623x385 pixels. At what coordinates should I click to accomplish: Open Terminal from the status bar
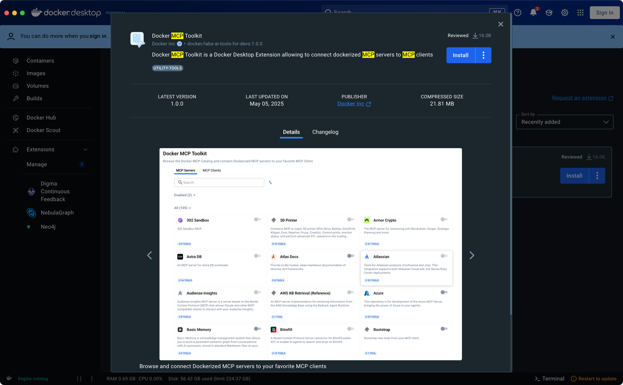[x=550, y=379]
